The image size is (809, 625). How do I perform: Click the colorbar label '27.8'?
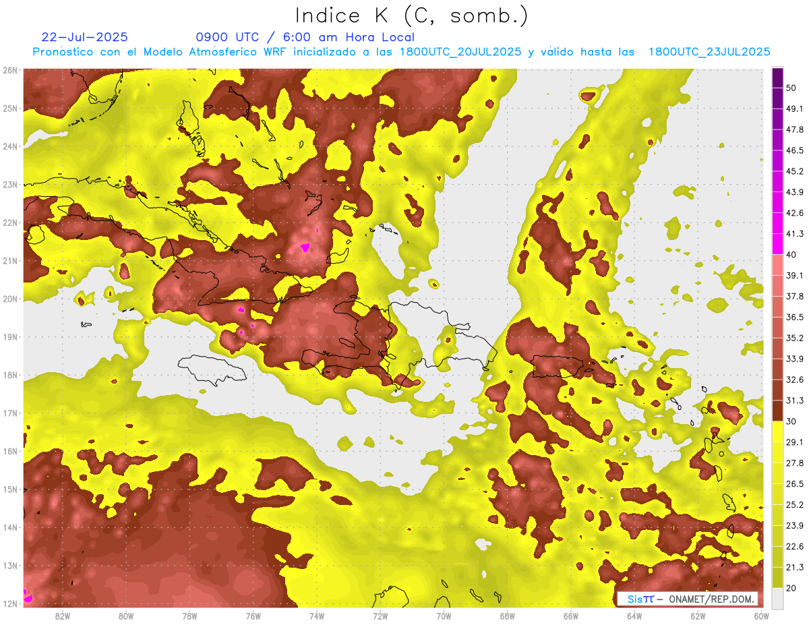[794, 463]
